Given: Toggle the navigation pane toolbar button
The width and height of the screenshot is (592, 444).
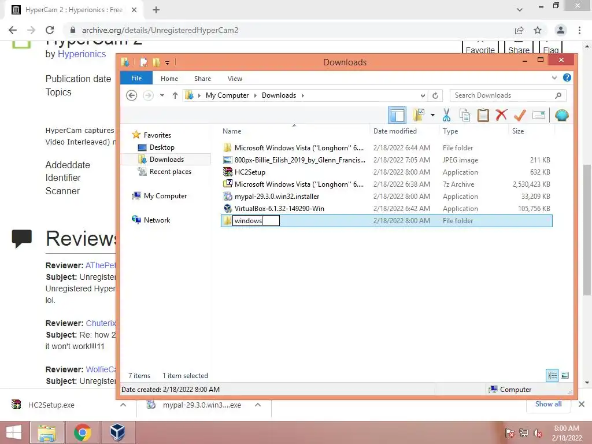Looking at the screenshot, I should click(x=397, y=115).
